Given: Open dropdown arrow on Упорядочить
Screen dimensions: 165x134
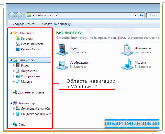Looking at the screenshot, I should click(33, 24).
